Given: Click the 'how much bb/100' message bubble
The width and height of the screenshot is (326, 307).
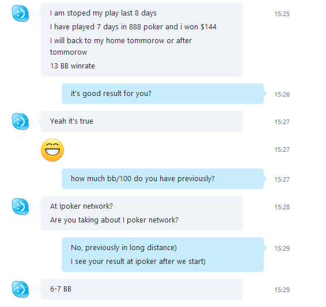Looking at the screenshot, I should click(162, 179).
